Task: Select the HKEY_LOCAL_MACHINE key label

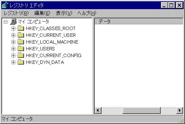Action: (52, 42)
